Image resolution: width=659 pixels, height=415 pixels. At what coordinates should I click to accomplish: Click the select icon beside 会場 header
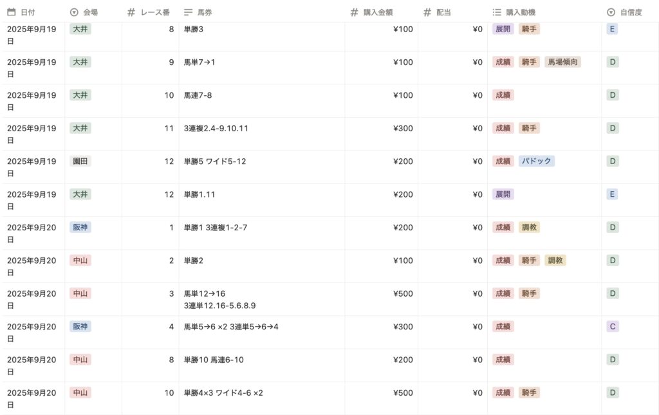[73, 12]
